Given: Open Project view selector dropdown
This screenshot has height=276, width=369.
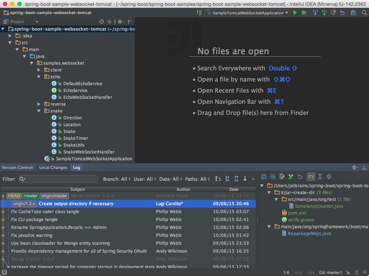Looking at the screenshot, I should point(21,22).
